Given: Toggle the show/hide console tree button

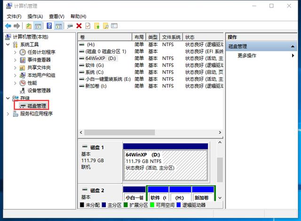Looking at the screenshot, I should tap(38, 26).
